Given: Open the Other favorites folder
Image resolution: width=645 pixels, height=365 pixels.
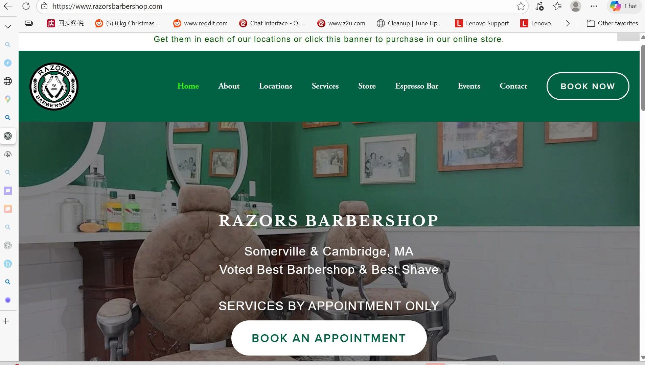Looking at the screenshot, I should [612, 23].
